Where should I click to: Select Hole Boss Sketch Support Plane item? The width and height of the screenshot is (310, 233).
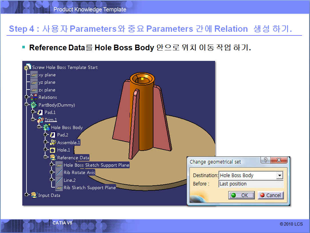point(96,165)
